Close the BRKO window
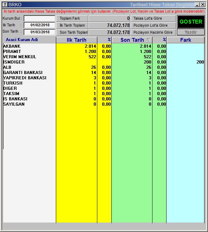This screenshot has width=208, height=232. point(202,5)
